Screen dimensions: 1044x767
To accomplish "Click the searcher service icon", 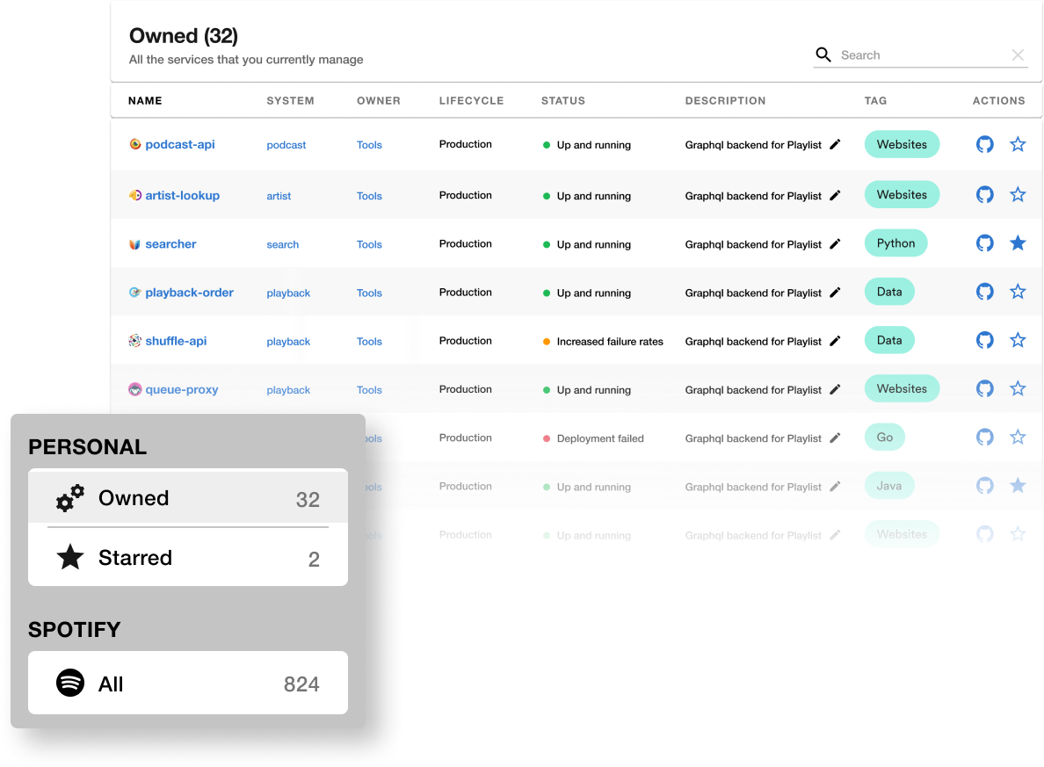I will pyautogui.click(x=134, y=244).
